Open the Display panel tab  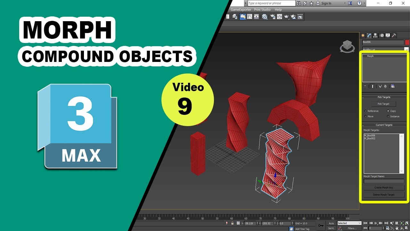point(388,35)
